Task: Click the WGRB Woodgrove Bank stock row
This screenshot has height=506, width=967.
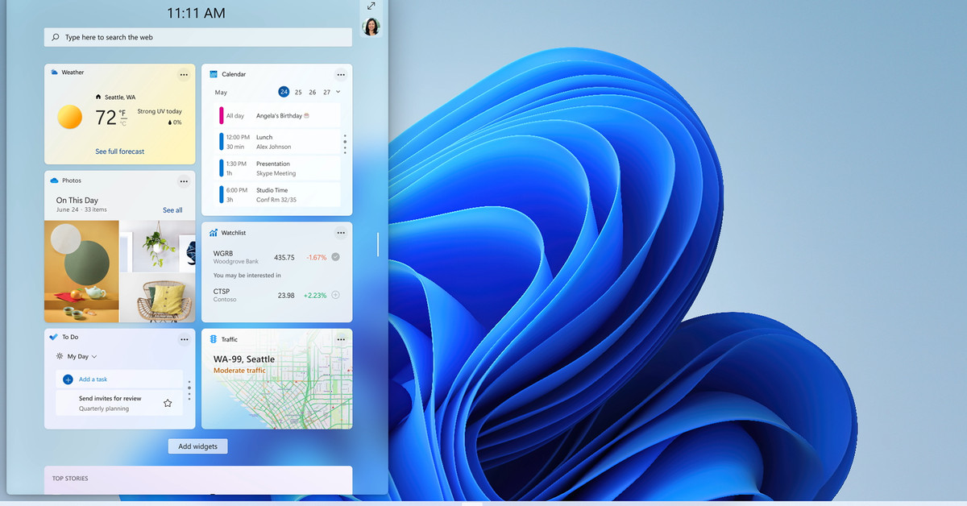Action: tap(276, 257)
